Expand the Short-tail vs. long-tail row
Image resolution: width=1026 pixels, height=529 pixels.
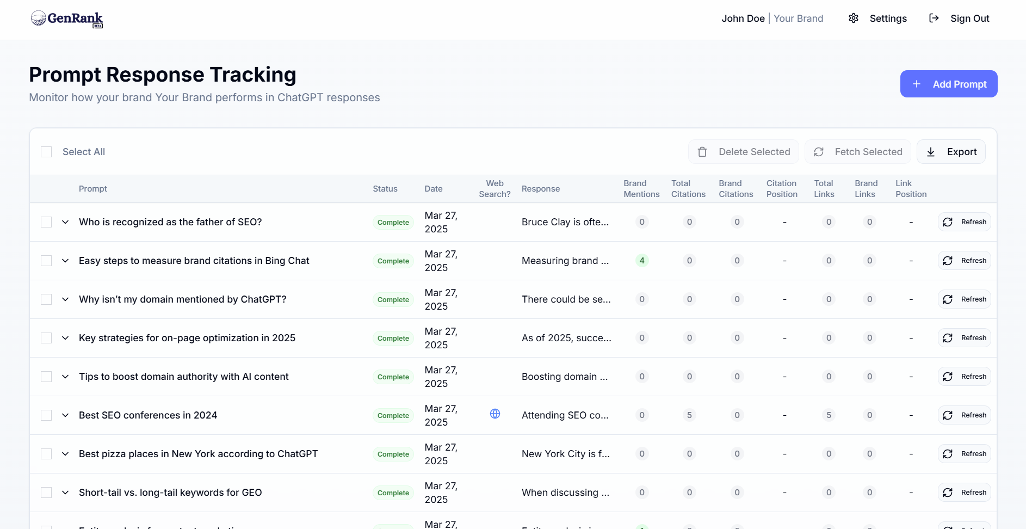tap(65, 493)
